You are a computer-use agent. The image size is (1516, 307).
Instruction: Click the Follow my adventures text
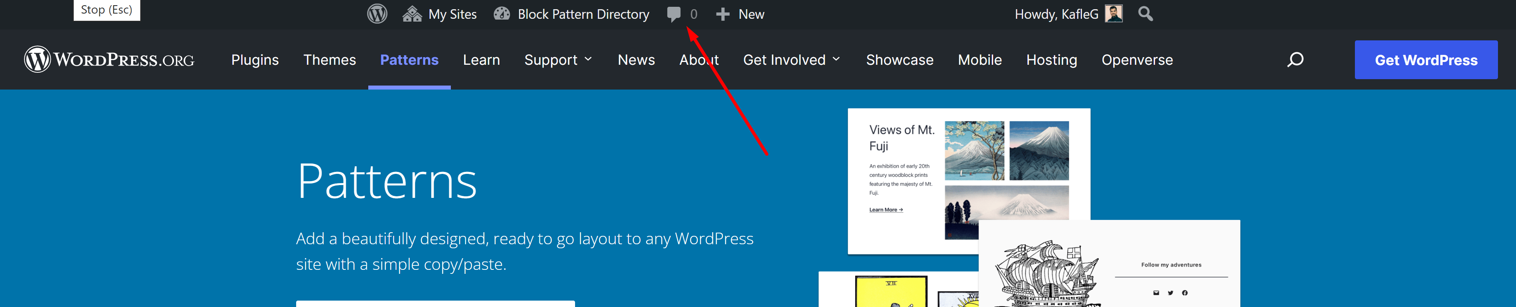point(1171,265)
